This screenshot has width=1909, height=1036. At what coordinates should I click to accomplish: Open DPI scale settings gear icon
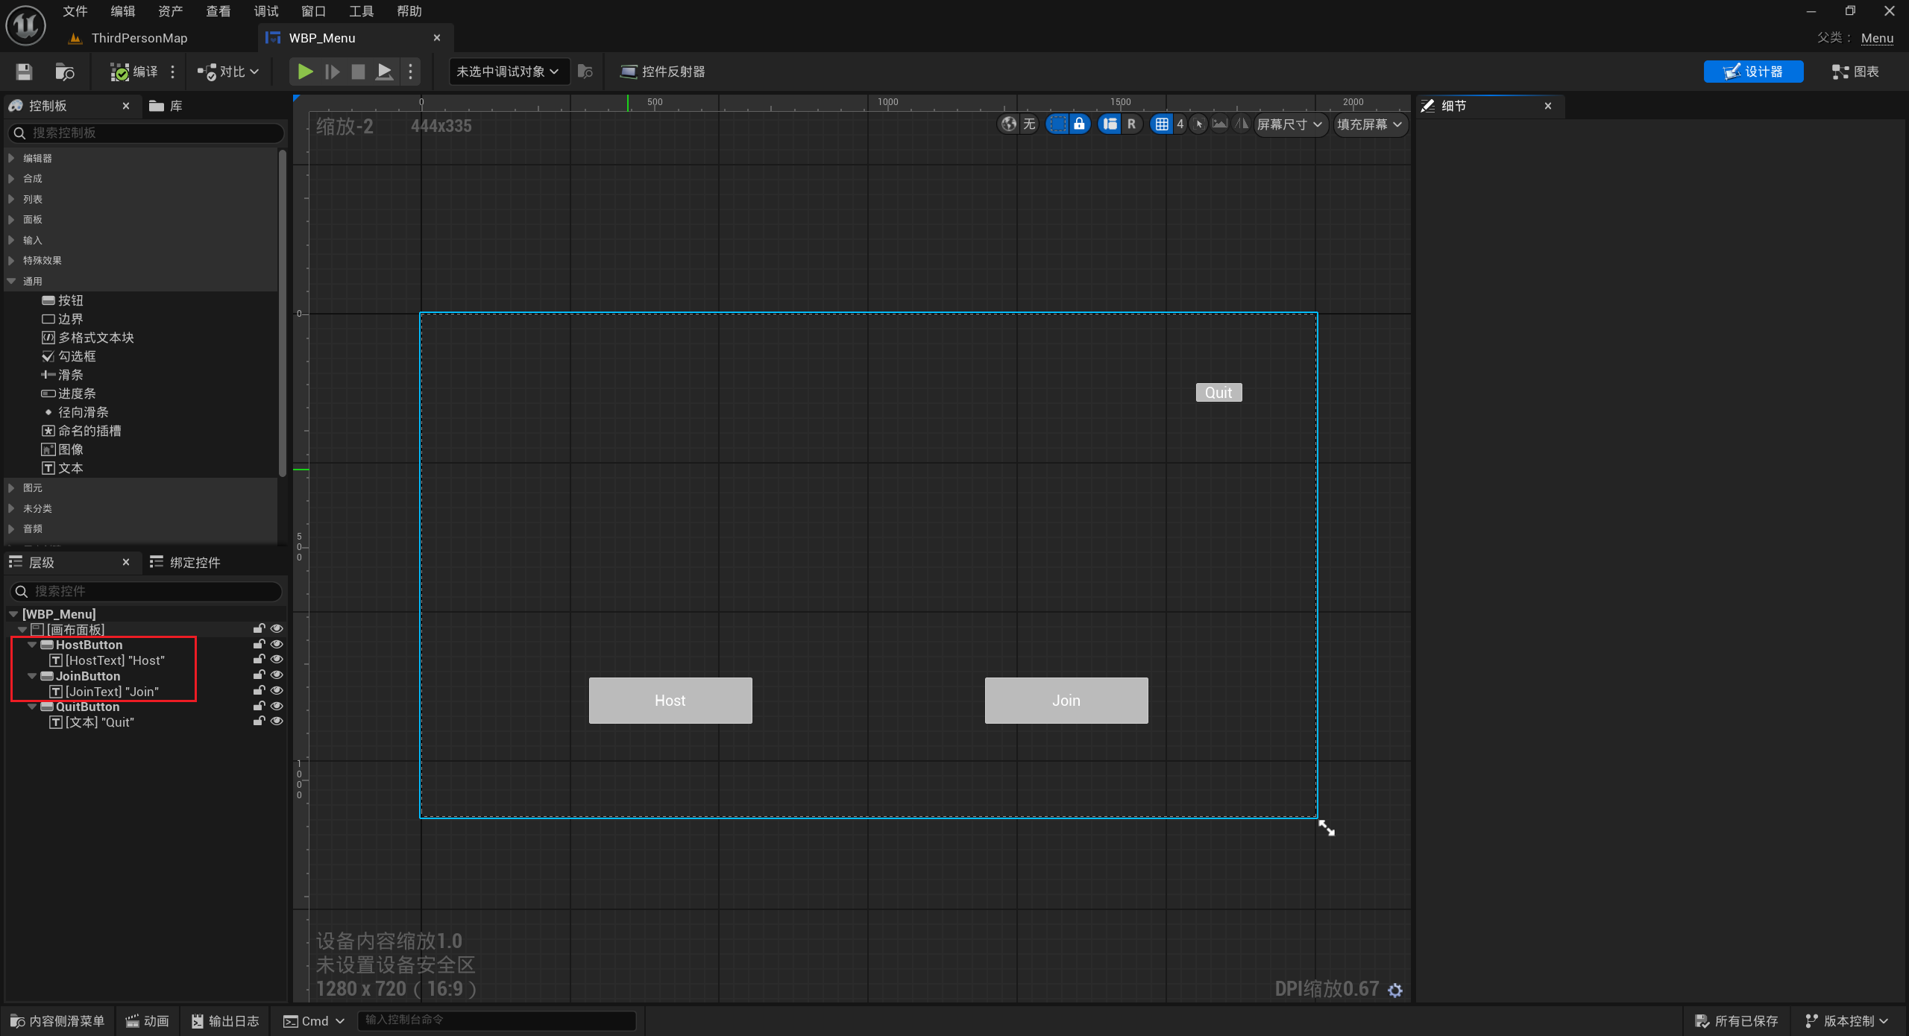(x=1395, y=990)
